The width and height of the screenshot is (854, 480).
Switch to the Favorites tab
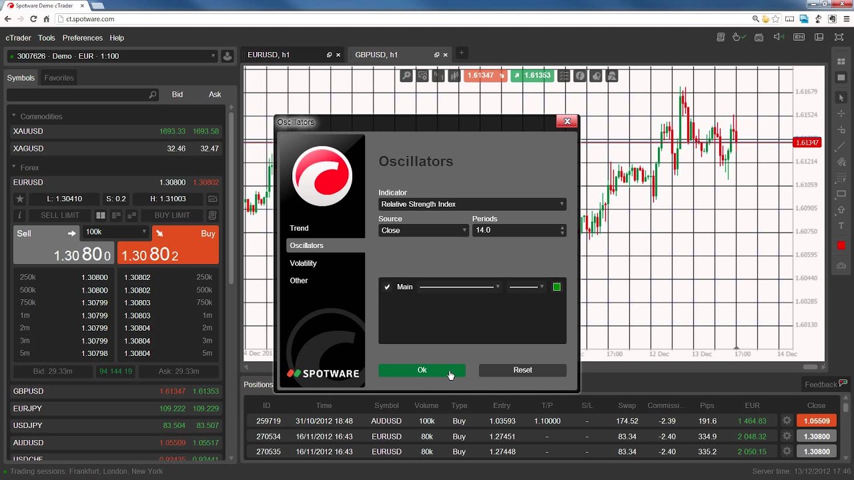[59, 78]
